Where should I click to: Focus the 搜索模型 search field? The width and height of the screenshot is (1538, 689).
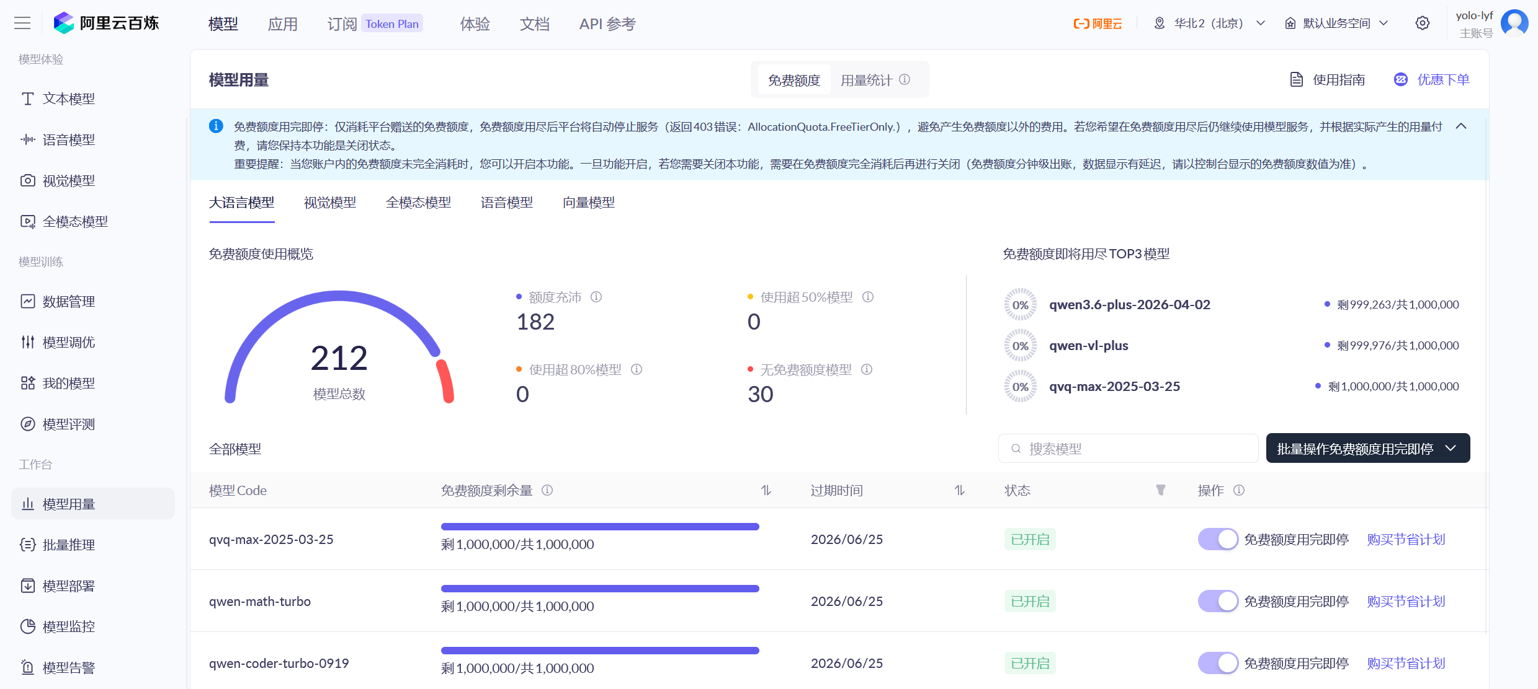(x=1128, y=449)
